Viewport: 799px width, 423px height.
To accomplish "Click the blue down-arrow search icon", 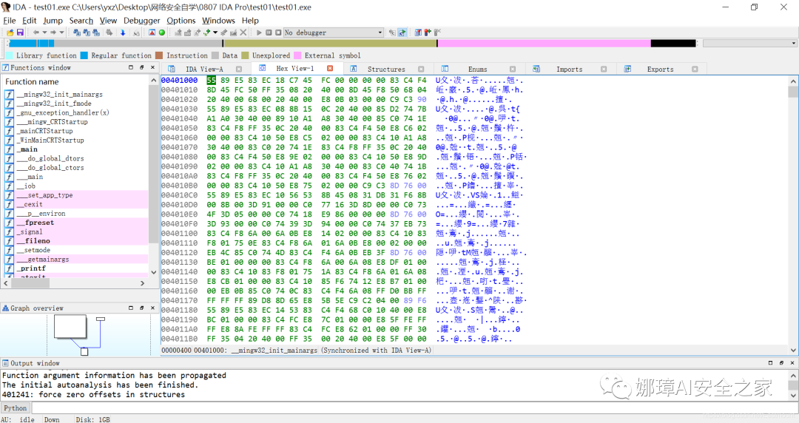I will click(123, 33).
